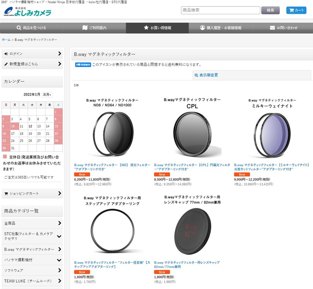Click the Yoshimi Camera logo

[27, 11]
